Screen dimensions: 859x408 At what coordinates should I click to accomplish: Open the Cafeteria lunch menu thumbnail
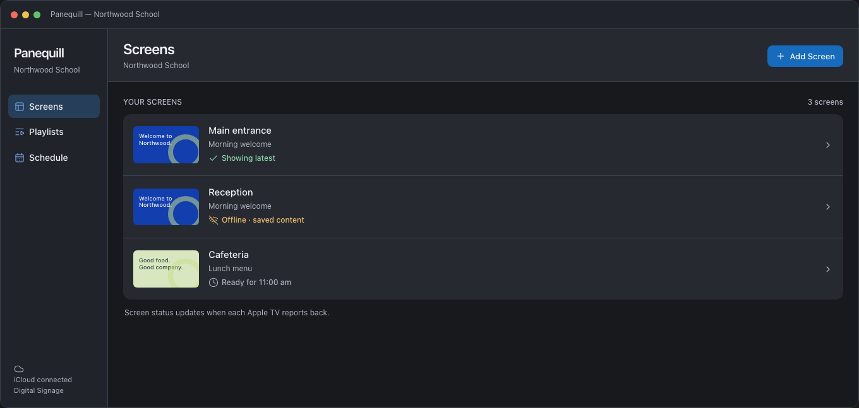point(166,269)
